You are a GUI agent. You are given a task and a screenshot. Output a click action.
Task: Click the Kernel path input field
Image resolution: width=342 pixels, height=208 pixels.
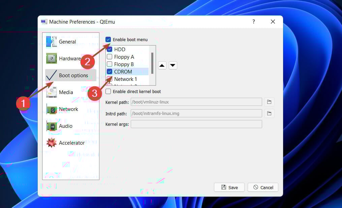(196, 102)
